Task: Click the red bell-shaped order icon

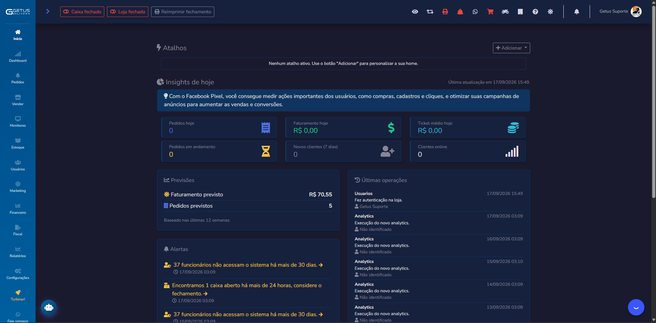Action: tap(460, 12)
